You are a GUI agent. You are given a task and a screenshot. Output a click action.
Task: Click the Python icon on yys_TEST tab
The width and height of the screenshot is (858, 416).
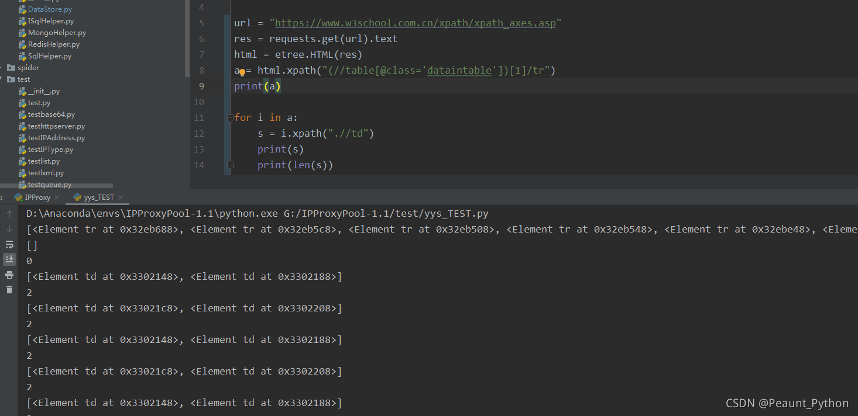[77, 197]
